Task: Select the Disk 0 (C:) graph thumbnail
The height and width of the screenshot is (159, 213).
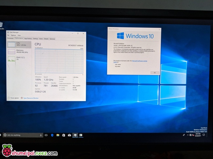Action: (11, 59)
